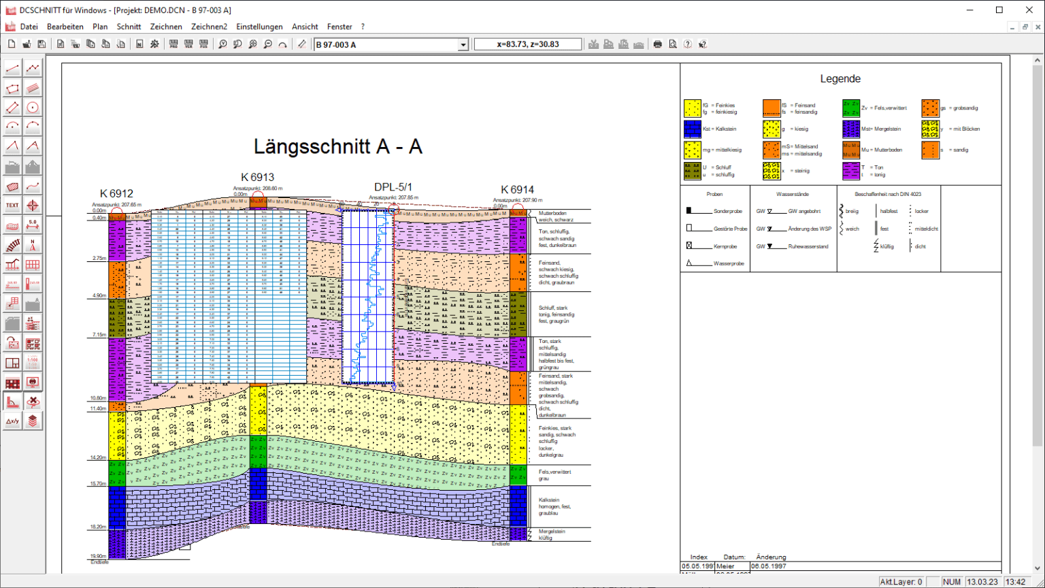Image resolution: width=1045 pixels, height=588 pixels.
Task: Click the zoom in magnifier icon
Action: tap(252, 44)
